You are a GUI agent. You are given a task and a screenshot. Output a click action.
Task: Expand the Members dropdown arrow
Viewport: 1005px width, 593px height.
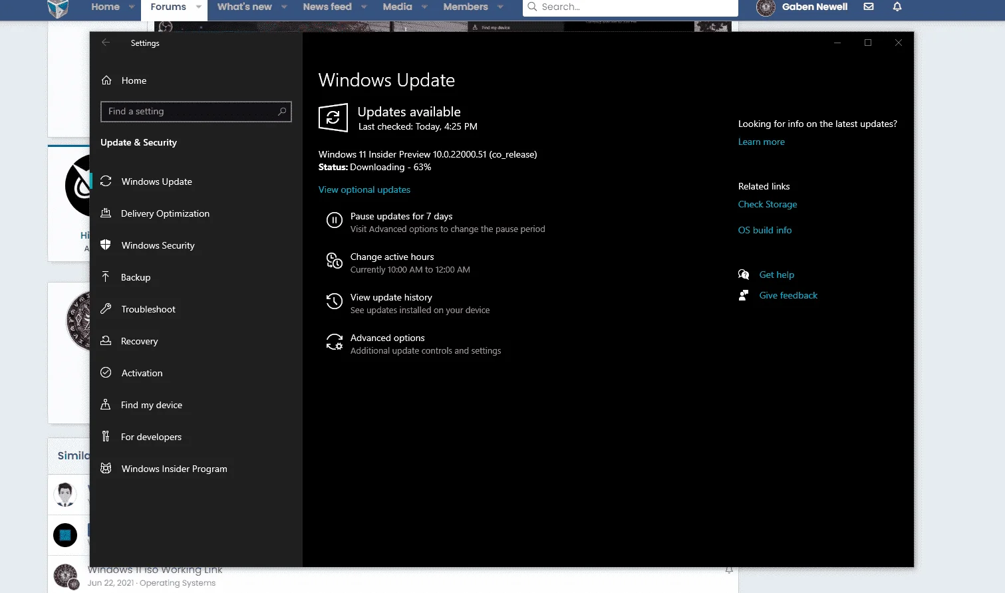click(x=500, y=7)
